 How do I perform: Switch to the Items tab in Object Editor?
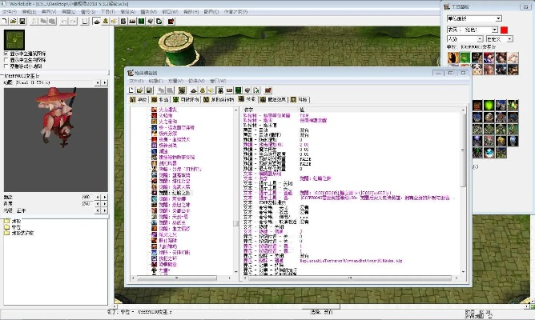tap(159, 100)
